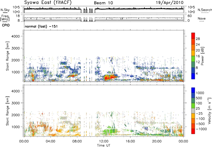Click the 'Freq. [MHz]' axis label
212x147 pixels.
click(x=5, y=18)
